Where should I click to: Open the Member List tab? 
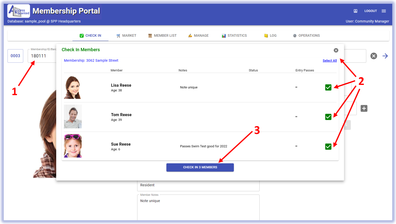pos(162,36)
